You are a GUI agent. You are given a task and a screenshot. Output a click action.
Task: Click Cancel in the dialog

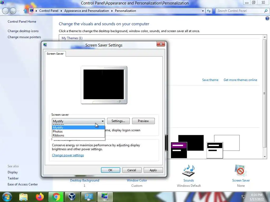point(132,170)
